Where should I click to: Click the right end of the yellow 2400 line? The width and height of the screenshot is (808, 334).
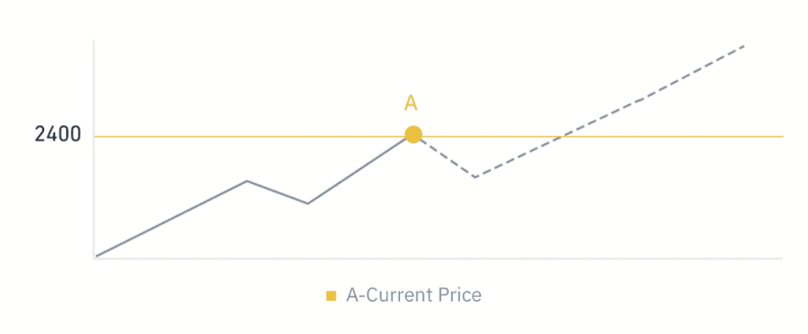point(780,137)
